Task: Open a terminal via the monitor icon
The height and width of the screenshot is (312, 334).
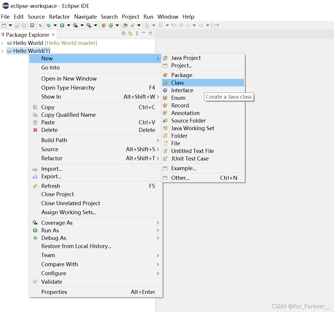Action: [x=32, y=25]
